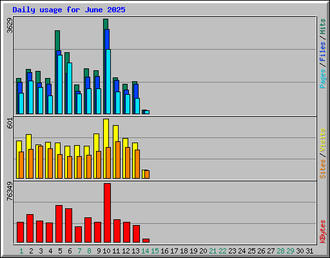The width and height of the screenshot is (330, 258).
Task: Click the cyan pages bar for day 1
Action: point(21,103)
